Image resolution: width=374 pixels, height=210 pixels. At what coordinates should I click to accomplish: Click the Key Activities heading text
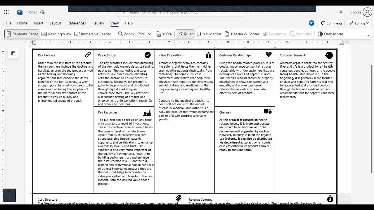(x=107, y=55)
